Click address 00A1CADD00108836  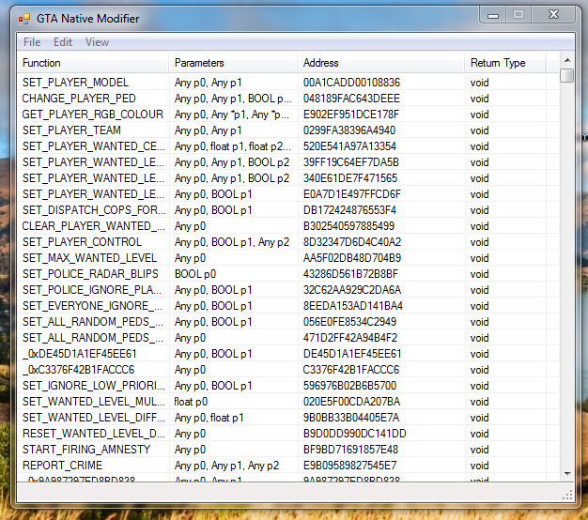[x=351, y=83]
